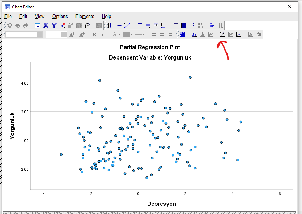Select the highest scatter point near Depresyon 2.5
This screenshot has width=302, height=214.
click(x=190, y=77)
